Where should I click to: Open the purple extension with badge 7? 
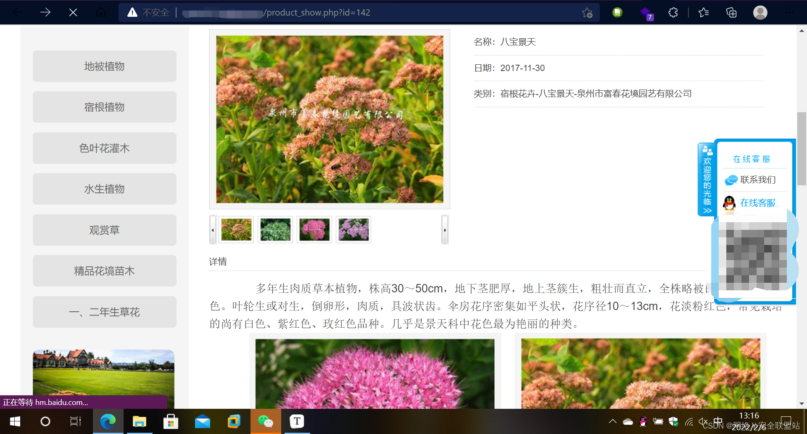pyautogui.click(x=646, y=13)
